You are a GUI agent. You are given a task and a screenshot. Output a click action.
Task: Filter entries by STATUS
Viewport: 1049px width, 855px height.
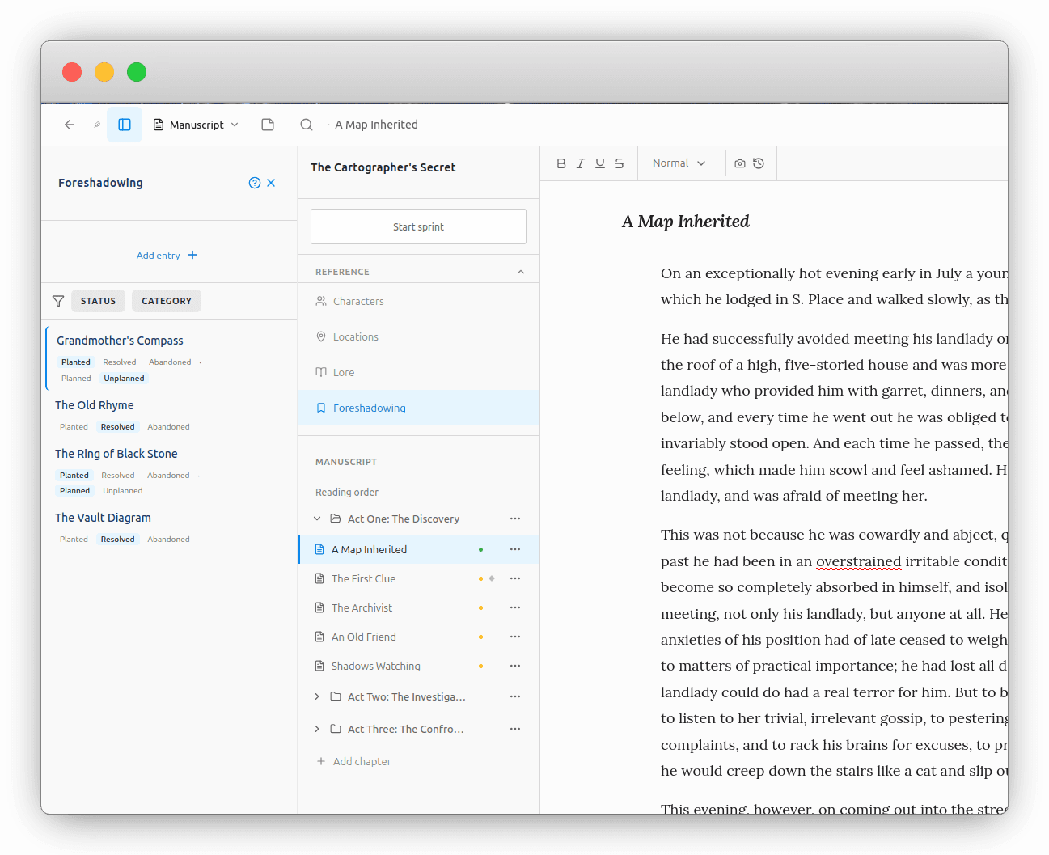98,301
